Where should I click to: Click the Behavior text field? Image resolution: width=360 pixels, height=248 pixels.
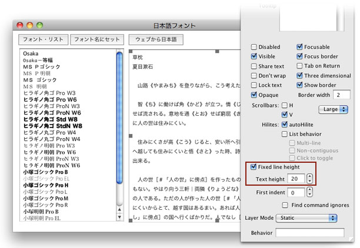click(x=310, y=233)
